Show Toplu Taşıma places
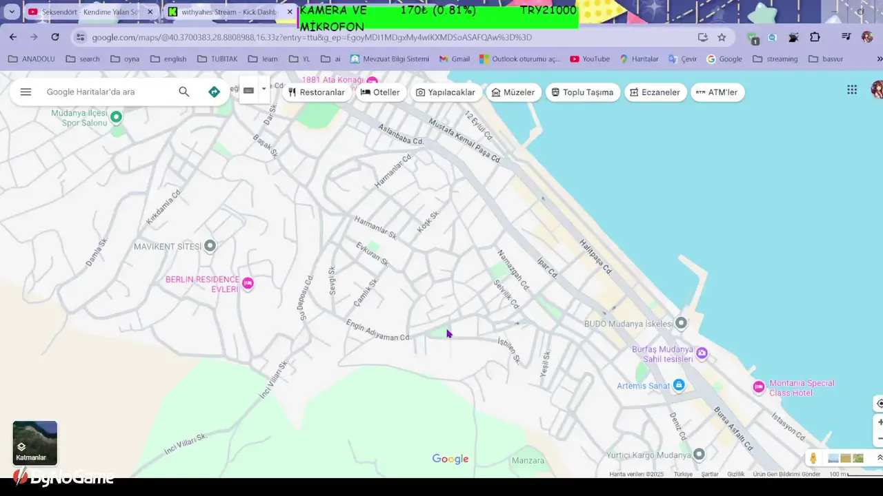883x496 pixels. [582, 92]
